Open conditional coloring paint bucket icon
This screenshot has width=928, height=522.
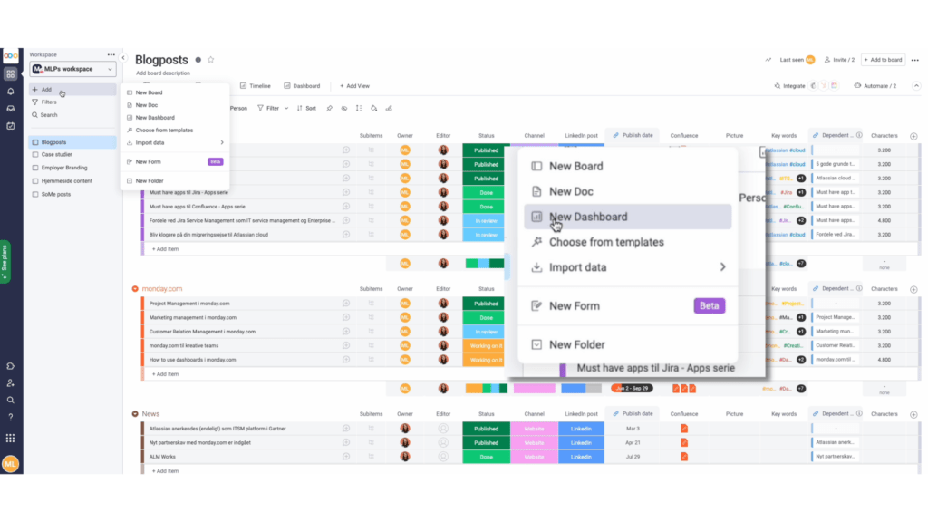tap(374, 109)
